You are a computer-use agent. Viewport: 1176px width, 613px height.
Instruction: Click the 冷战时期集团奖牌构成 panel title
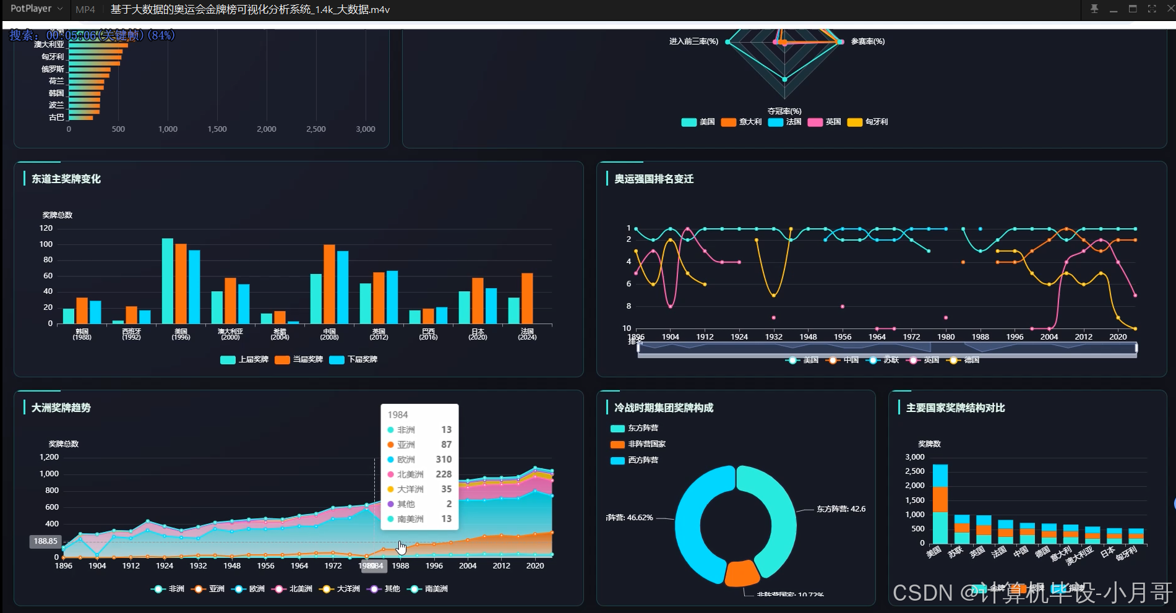pyautogui.click(x=664, y=408)
